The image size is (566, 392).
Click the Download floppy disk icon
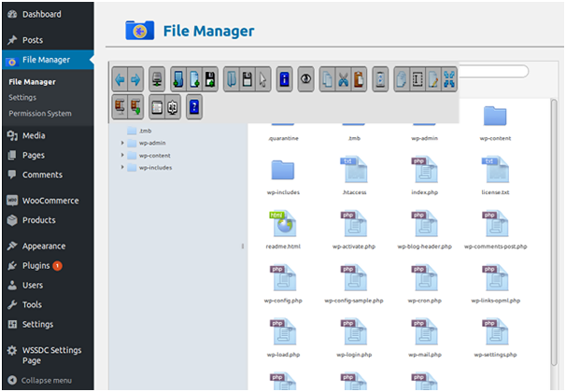click(248, 79)
